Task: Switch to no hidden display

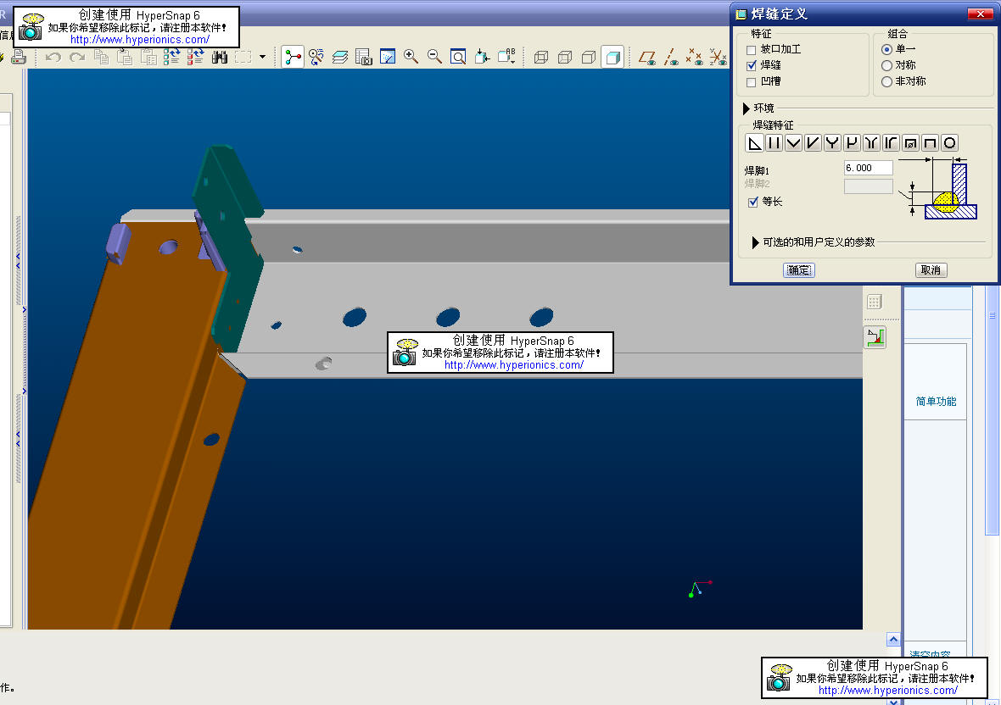Action: [x=588, y=58]
